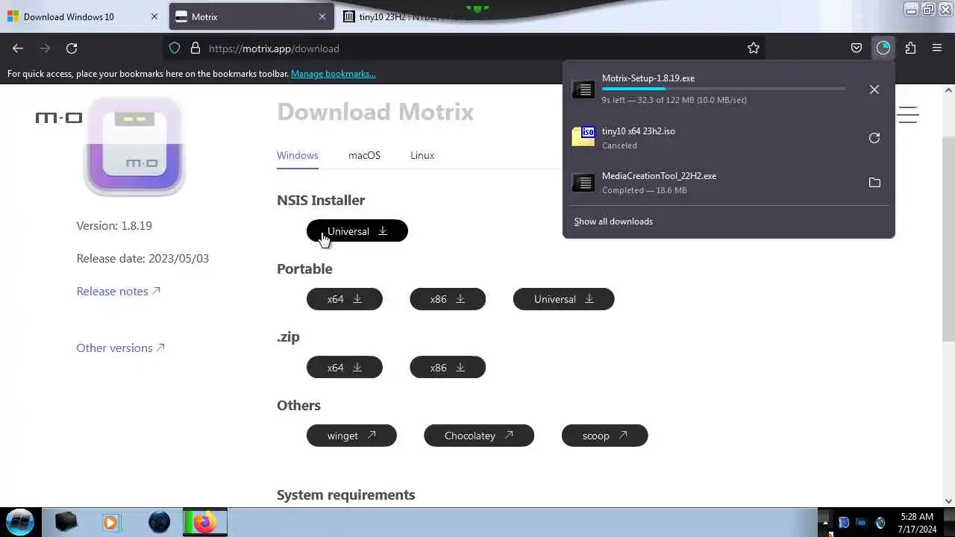Cancel the Motrix-Setup-1.8.19.exe download
This screenshot has height=537, width=955.
tap(874, 89)
